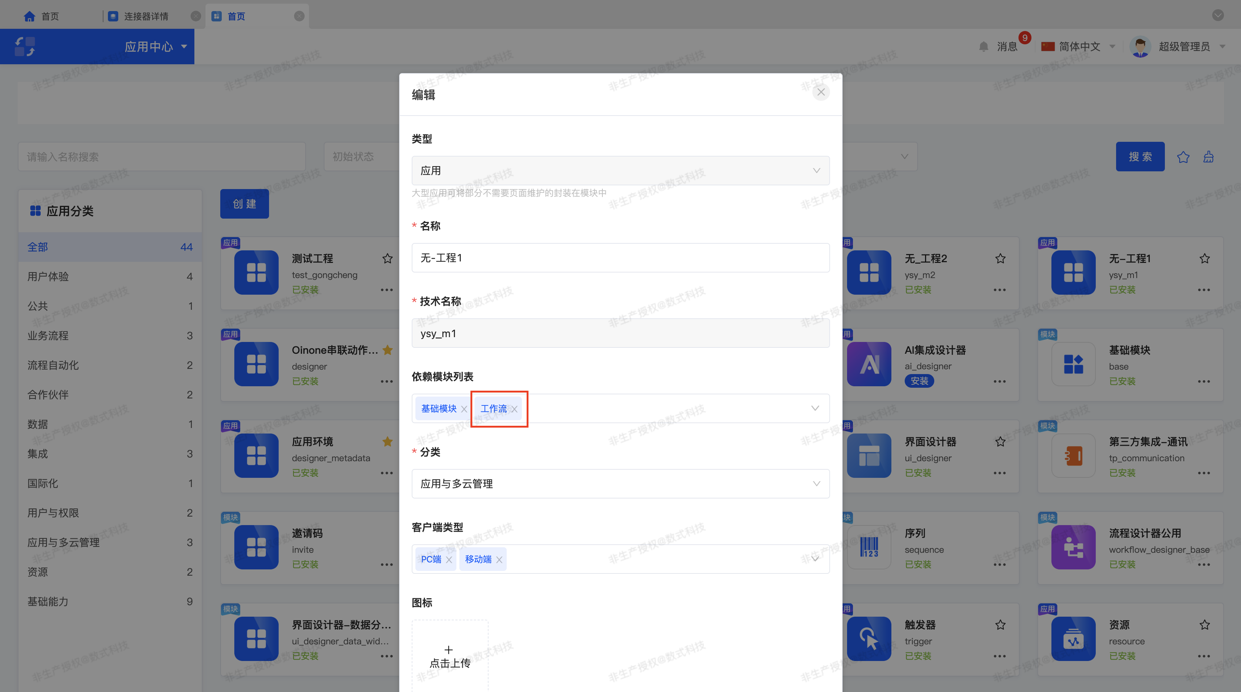Open more options for 测试工程
The image size is (1241, 692).
(x=387, y=290)
